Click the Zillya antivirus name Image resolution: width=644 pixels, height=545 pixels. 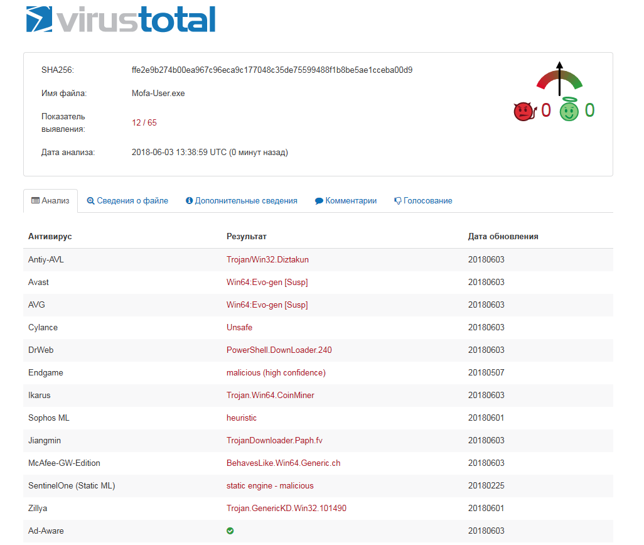[38, 508]
